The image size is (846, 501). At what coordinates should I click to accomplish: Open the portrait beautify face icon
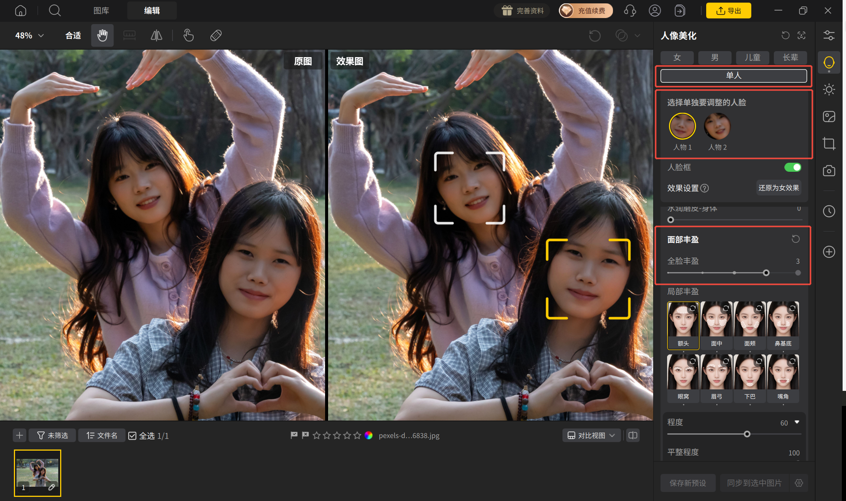[x=829, y=62]
